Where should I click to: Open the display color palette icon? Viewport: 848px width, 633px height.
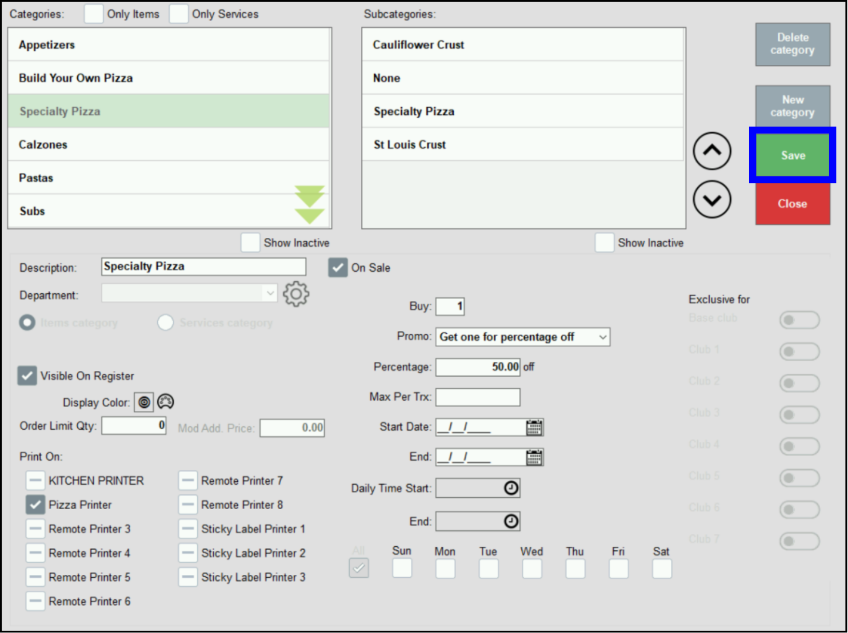tap(166, 402)
